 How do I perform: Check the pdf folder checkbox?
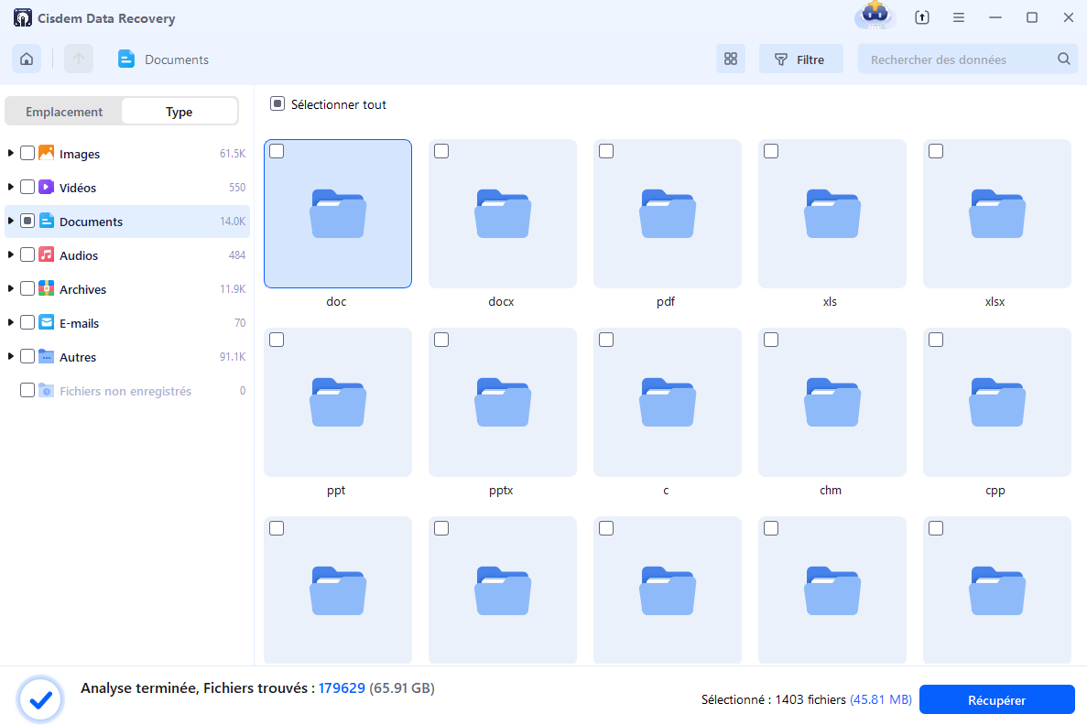[606, 151]
